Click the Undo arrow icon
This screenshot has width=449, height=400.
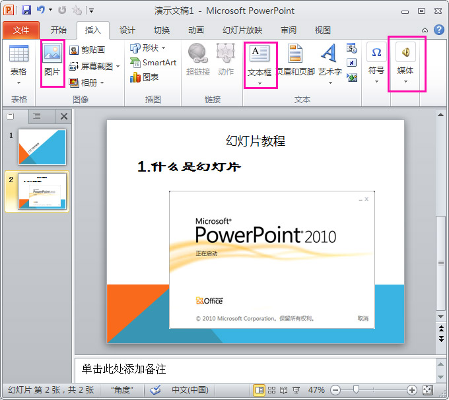click(41, 10)
